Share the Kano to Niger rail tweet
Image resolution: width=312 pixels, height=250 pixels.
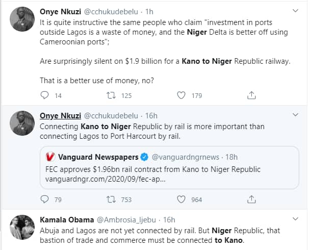tap(251, 199)
